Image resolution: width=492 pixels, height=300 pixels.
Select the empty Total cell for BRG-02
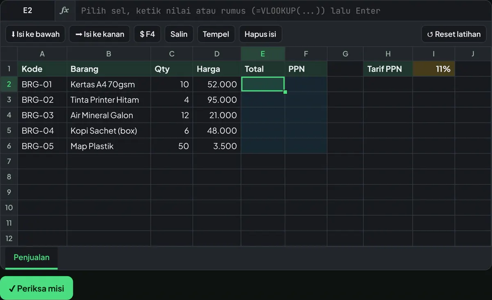[x=263, y=100]
